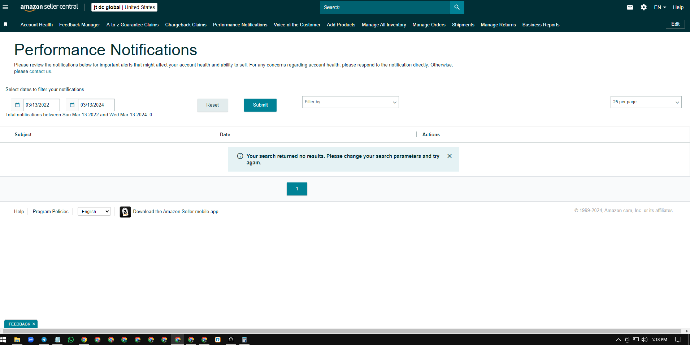This screenshot has width=690, height=345.
Task: Open Program Policies link
Action: pyautogui.click(x=51, y=212)
